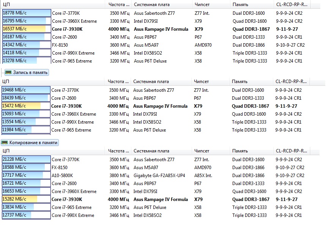326x226 pixels.
Task: Click AMD970 in the 18588 МБ/с row
Action: pos(203,168)
